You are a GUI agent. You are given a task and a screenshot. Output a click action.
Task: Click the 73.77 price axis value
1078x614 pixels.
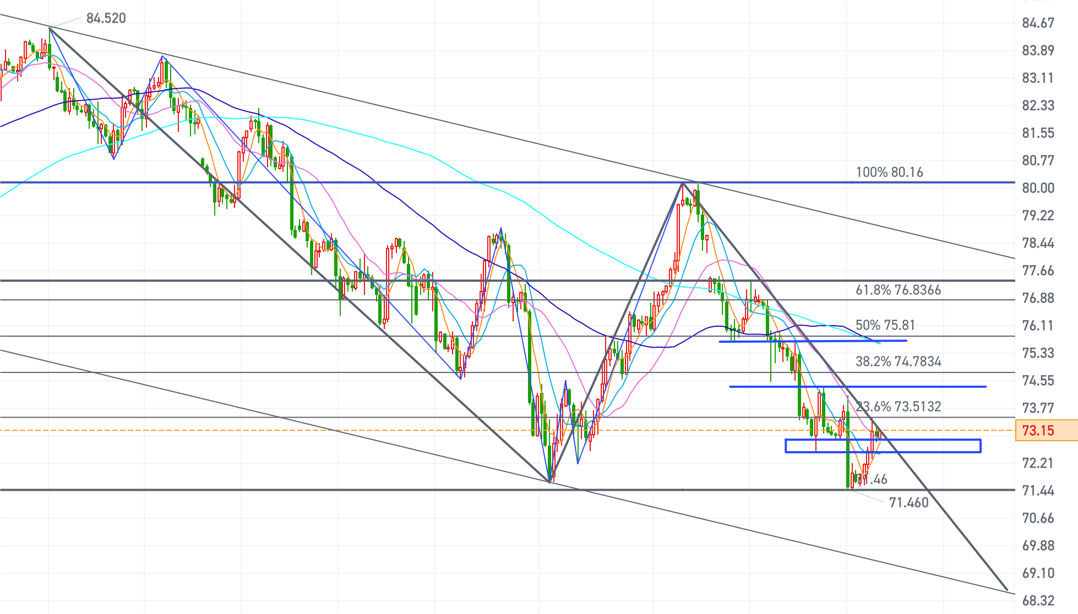pyautogui.click(x=1038, y=408)
